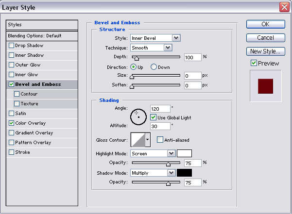Image resolution: width=292 pixels, height=214 pixels.
Task: Expand the Highlight Mode Screen dropdown
Action: click(171, 153)
